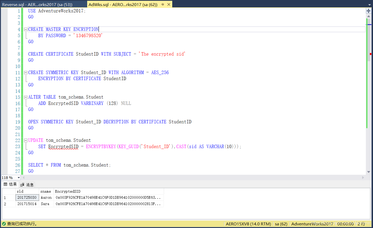
Task: Click the VARBINARY keyword on line 16
Action: pyautogui.click(x=92, y=103)
